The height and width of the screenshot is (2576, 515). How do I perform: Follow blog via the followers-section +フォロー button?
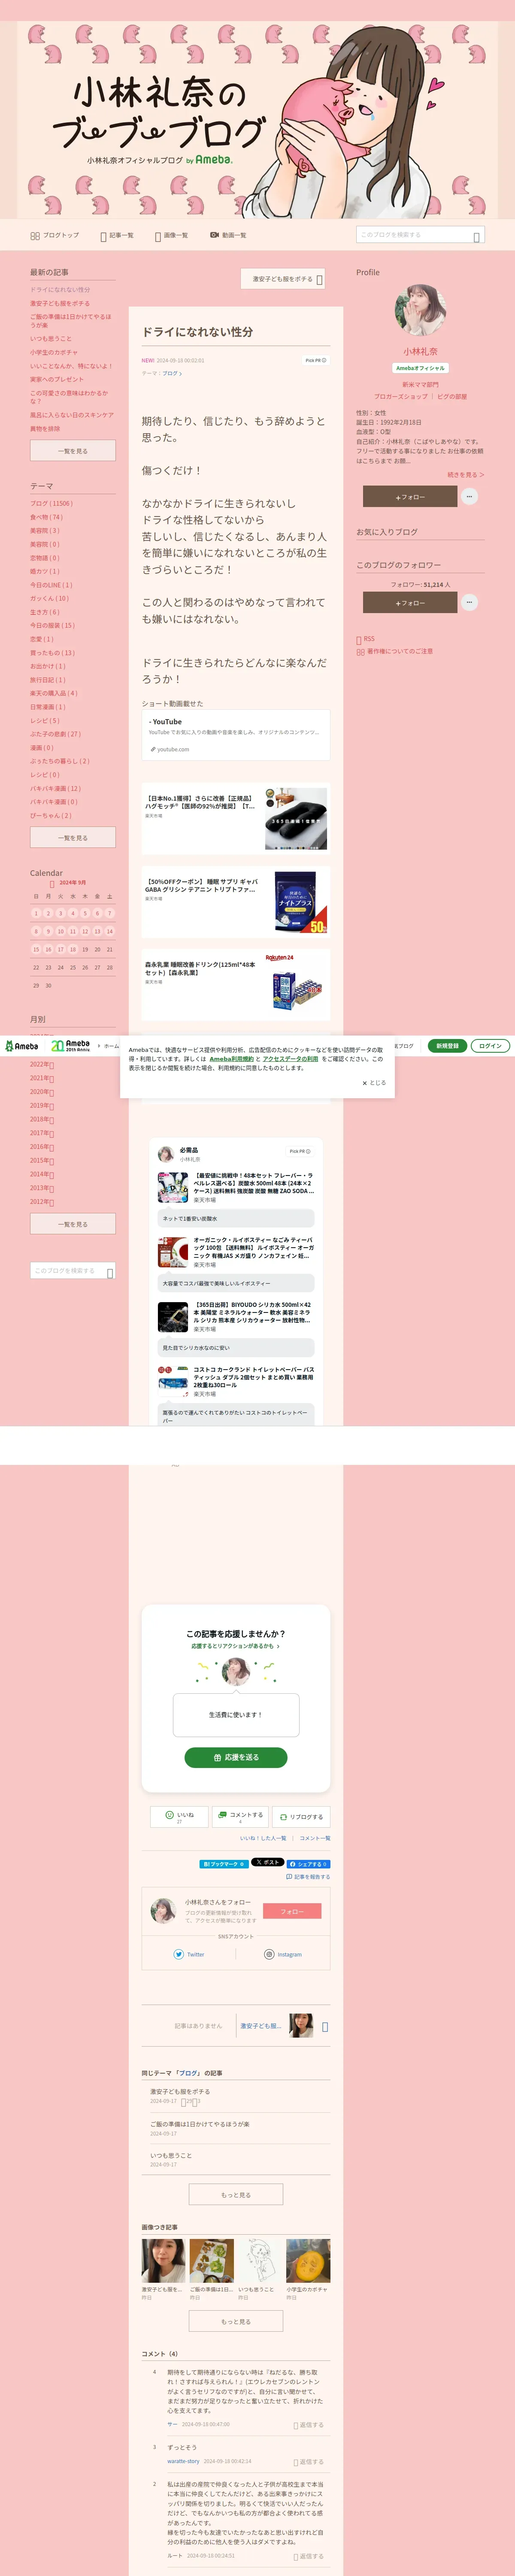(409, 603)
